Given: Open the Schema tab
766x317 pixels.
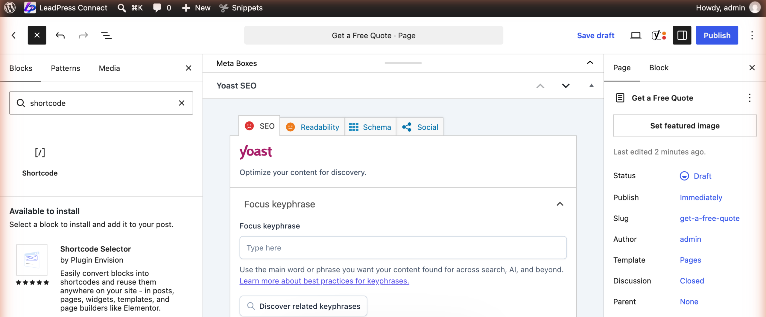Looking at the screenshot, I should click(370, 127).
